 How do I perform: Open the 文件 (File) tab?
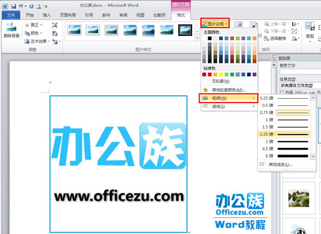[11, 15]
